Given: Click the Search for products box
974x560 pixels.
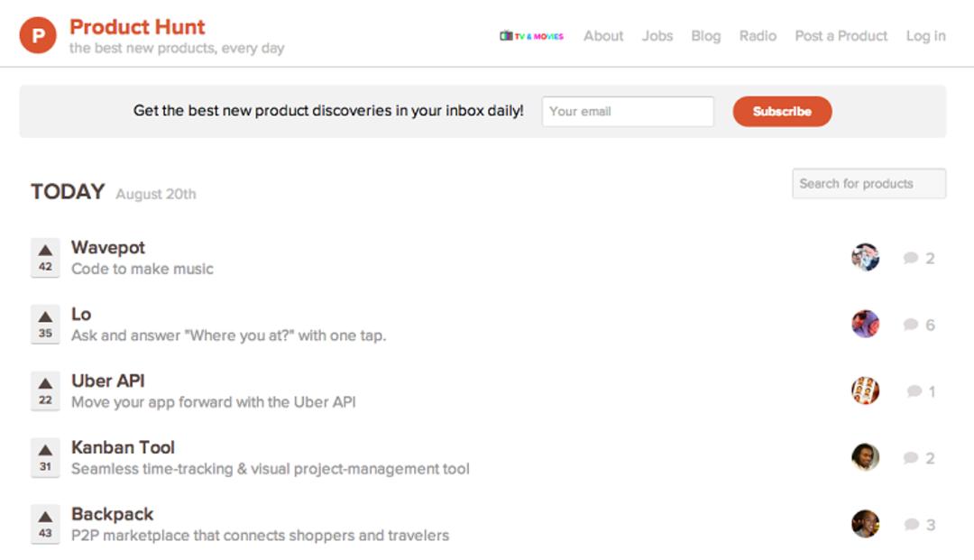Looking at the screenshot, I should [x=869, y=184].
